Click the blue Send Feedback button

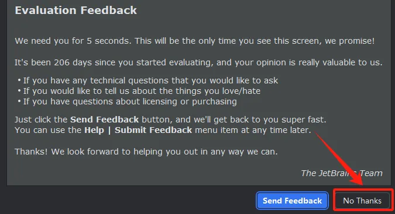[292, 201]
